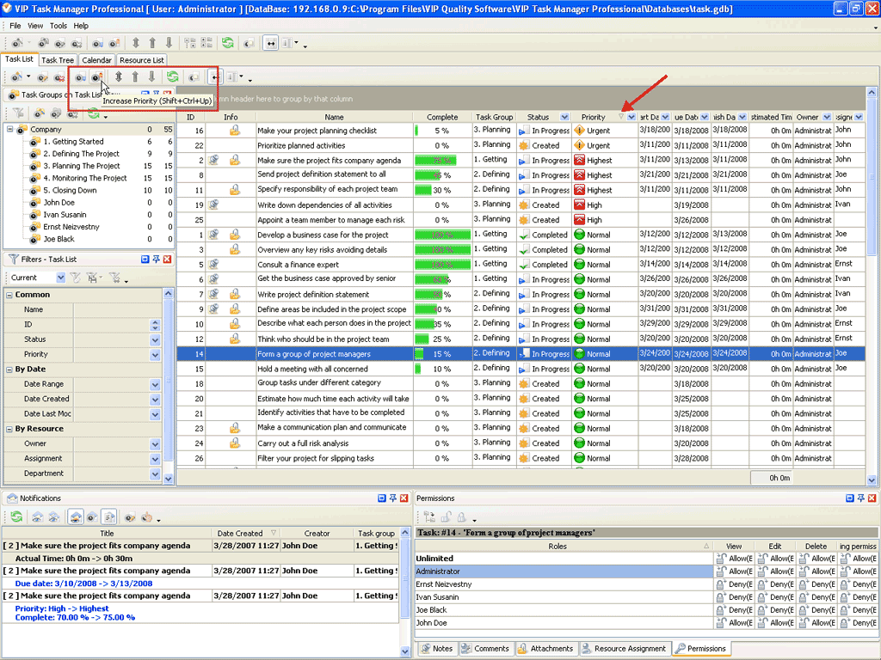Sort tasks by Complete column header

441,117
